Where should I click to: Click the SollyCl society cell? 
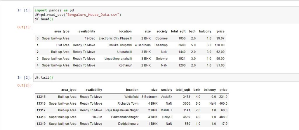coord(167,117)
